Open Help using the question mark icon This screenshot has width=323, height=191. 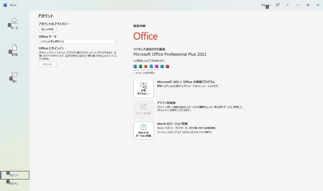287,5
